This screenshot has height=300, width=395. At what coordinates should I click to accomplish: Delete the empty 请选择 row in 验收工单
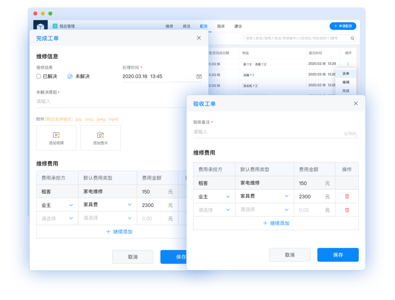(347, 210)
